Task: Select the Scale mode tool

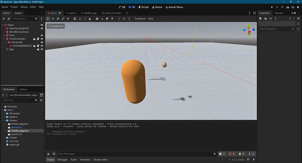Action: point(63,19)
